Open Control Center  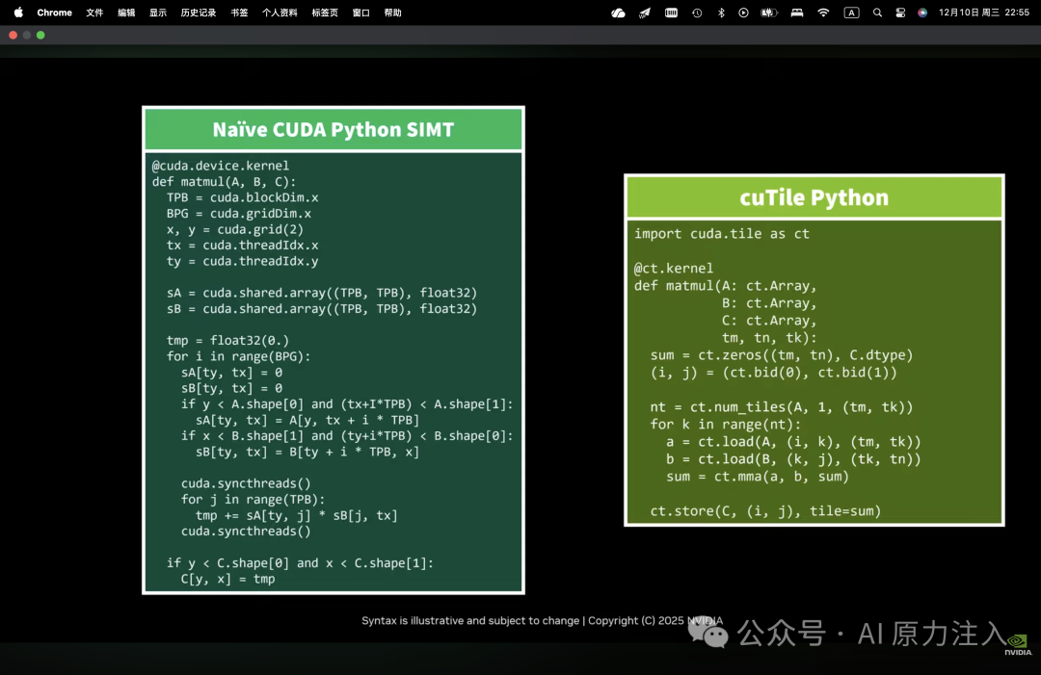tap(900, 13)
